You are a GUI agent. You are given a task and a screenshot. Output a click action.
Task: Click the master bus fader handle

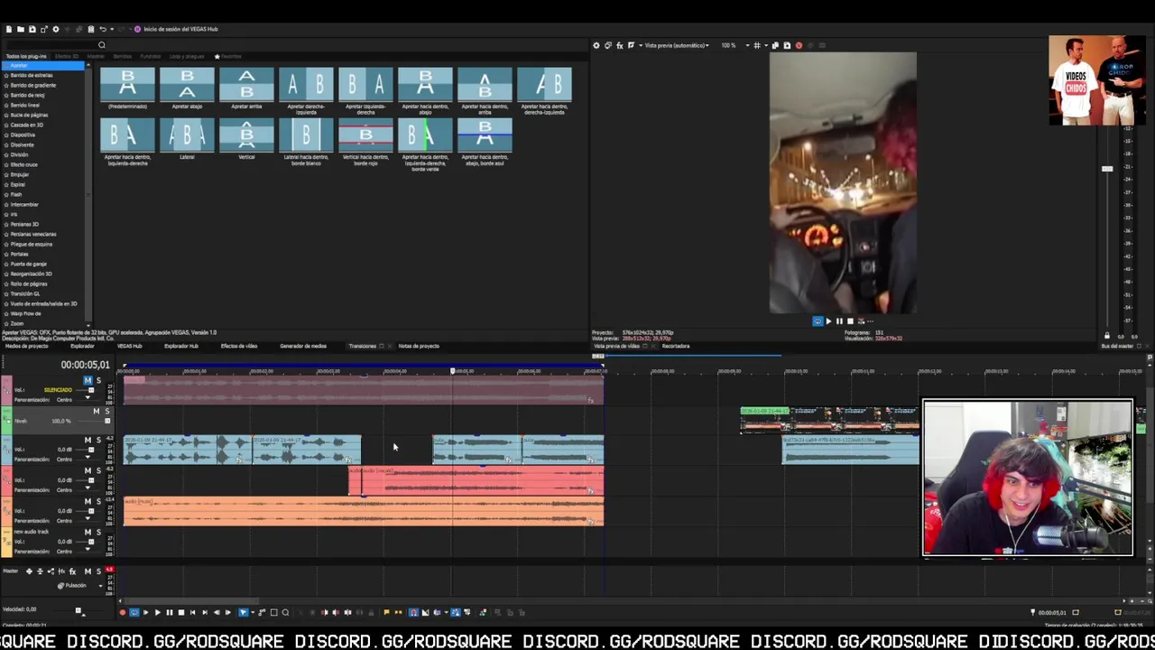click(1107, 169)
